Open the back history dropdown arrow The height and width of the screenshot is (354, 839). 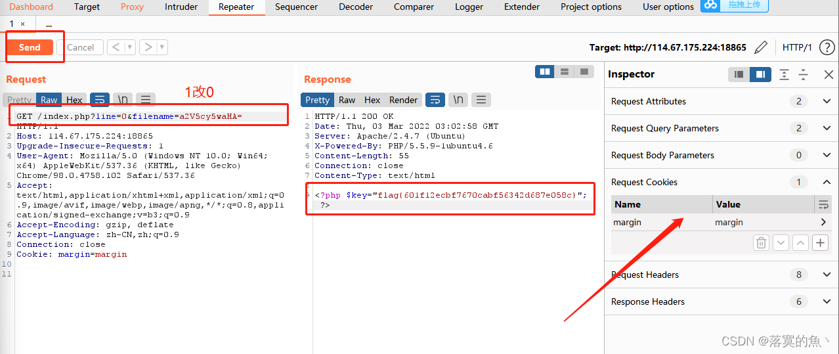(x=130, y=47)
